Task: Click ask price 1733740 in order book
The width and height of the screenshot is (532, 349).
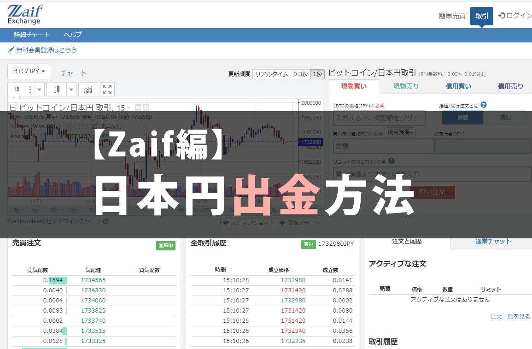Action: pos(94,321)
